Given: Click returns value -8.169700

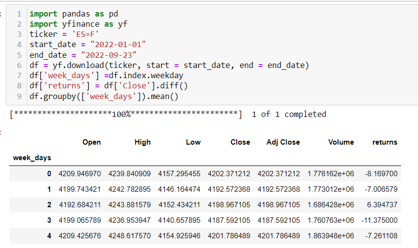Looking at the screenshot, I should coord(381,174).
